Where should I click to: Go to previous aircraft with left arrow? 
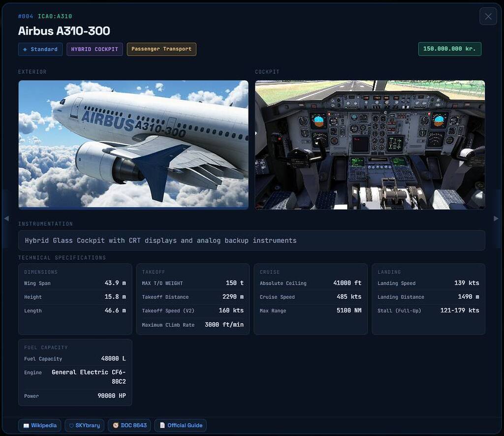click(x=6, y=218)
